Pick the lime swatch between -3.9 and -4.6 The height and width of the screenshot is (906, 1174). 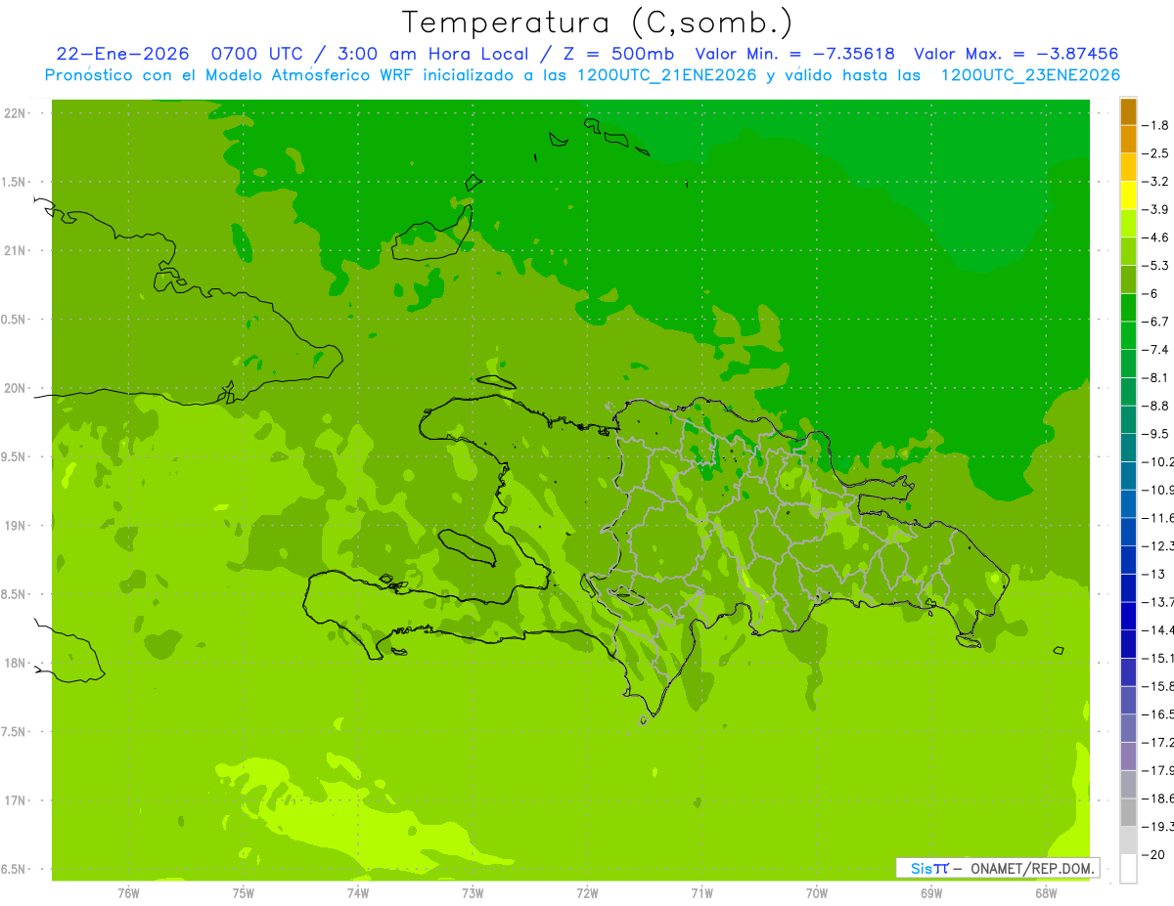(x=1128, y=224)
